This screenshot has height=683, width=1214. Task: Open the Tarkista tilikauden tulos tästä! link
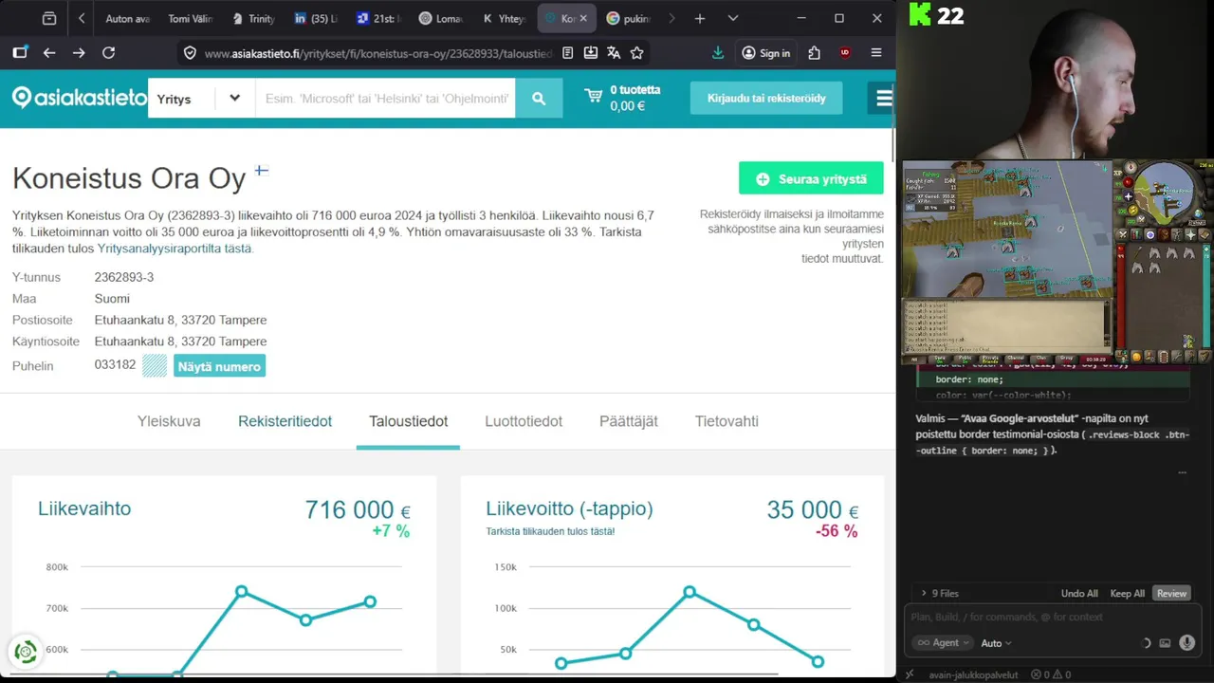click(550, 531)
